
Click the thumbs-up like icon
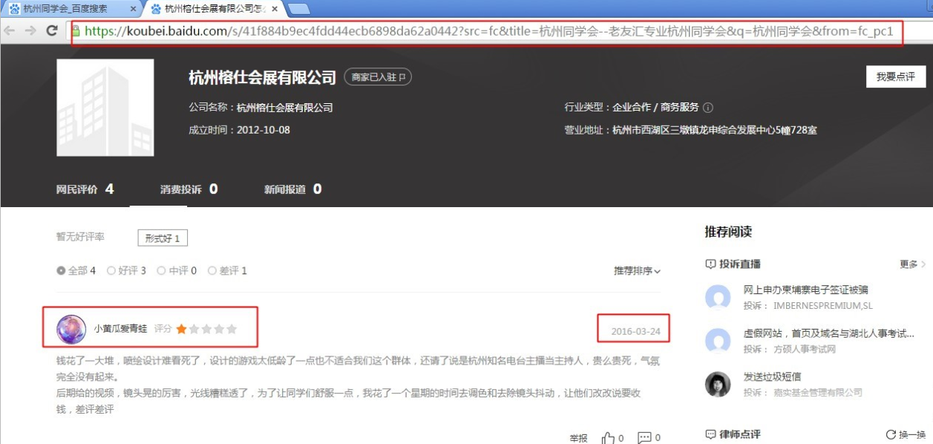pos(608,438)
